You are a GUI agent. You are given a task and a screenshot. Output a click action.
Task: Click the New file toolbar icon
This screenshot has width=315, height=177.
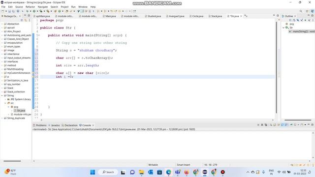[x=3, y=11]
